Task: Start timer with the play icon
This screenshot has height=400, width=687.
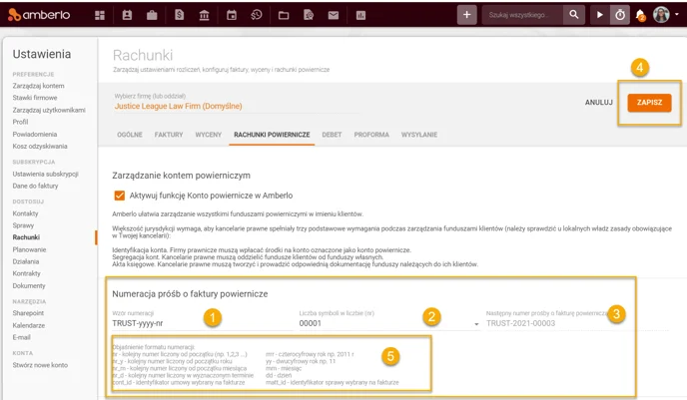Action: point(599,15)
